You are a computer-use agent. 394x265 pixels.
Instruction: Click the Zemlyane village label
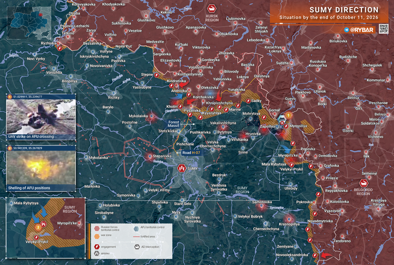[x=285, y=247]
